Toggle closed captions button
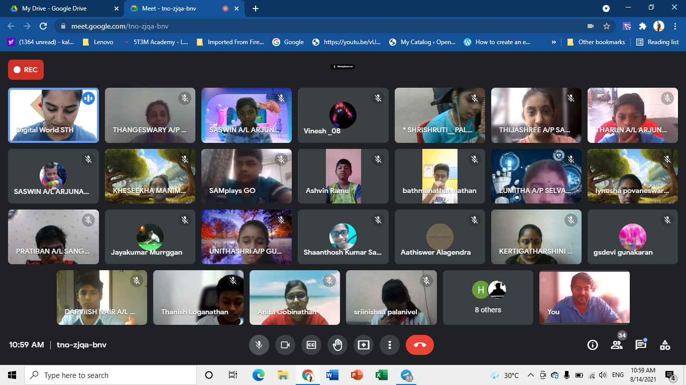 point(311,345)
